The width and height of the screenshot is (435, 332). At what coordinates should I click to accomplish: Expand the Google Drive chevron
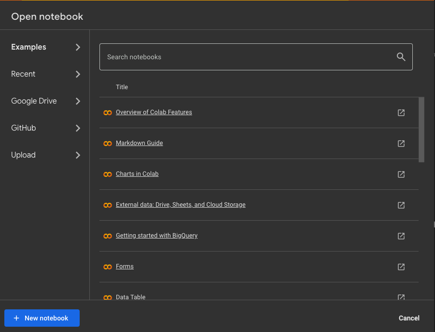78,101
